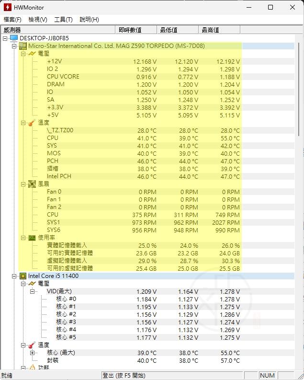This screenshot has width=304, height=380.
Task: Click the 最低值 column header
Action: pos(178,30)
